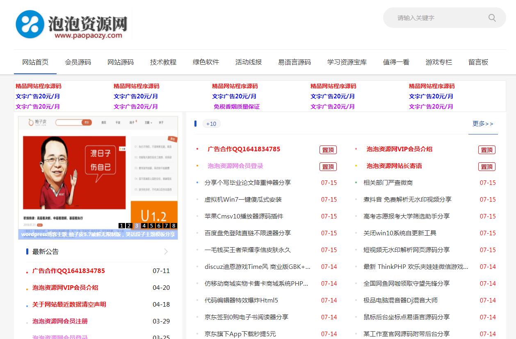Viewport: 516px width, 339px height.
Task: Open the 活动线报 nav item
Action: [249, 62]
